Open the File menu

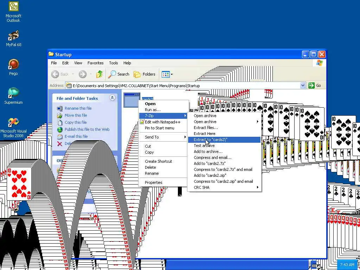(x=54, y=63)
